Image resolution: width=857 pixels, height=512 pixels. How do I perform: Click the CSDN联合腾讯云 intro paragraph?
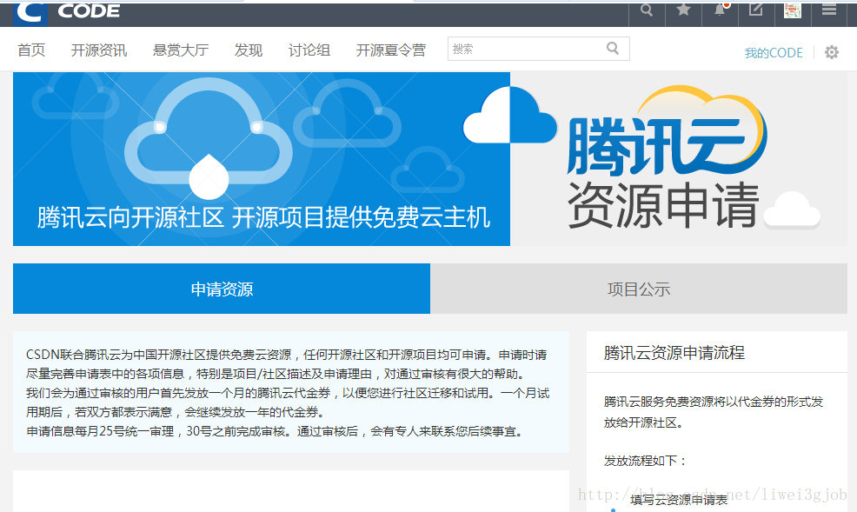coord(288,393)
